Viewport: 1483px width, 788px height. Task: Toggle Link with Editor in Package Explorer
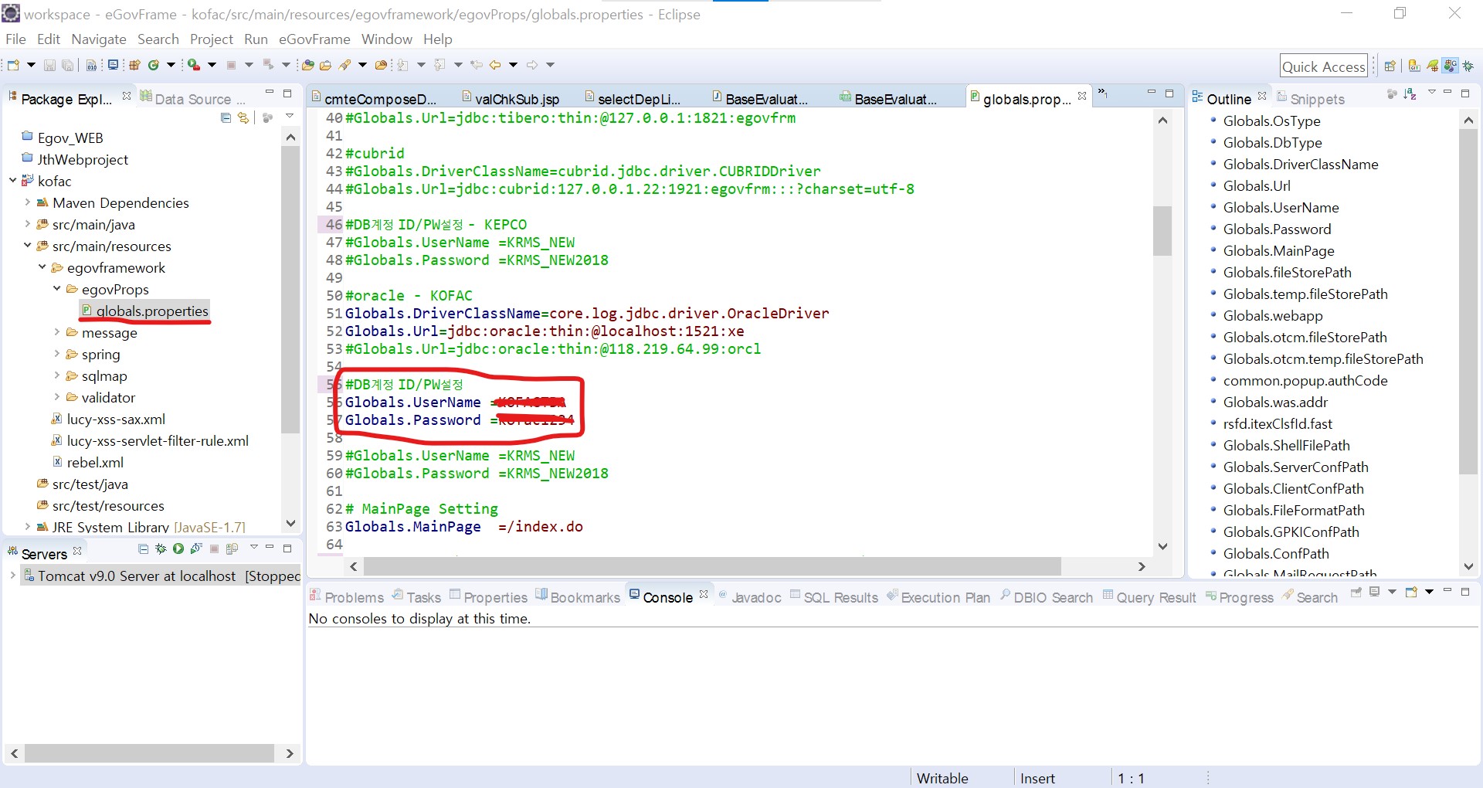[x=243, y=117]
